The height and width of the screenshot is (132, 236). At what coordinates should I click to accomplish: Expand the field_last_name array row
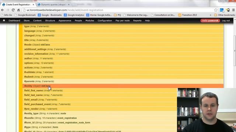coord(100,95)
